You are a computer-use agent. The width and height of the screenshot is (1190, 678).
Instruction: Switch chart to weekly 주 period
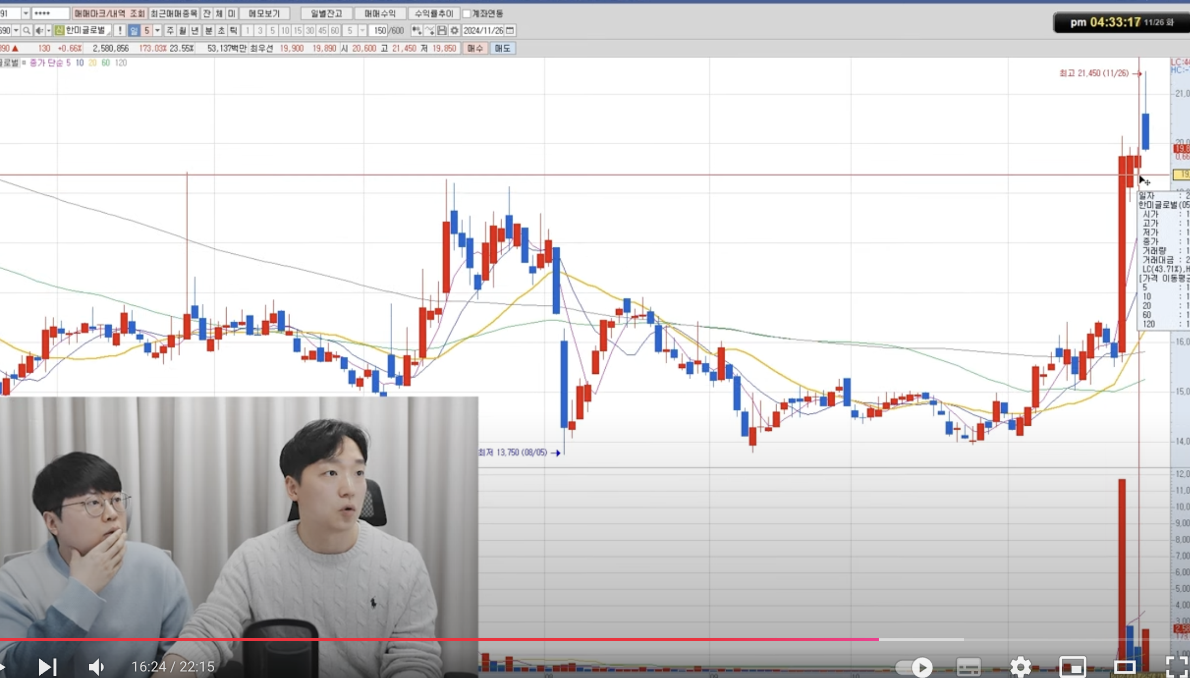170,31
